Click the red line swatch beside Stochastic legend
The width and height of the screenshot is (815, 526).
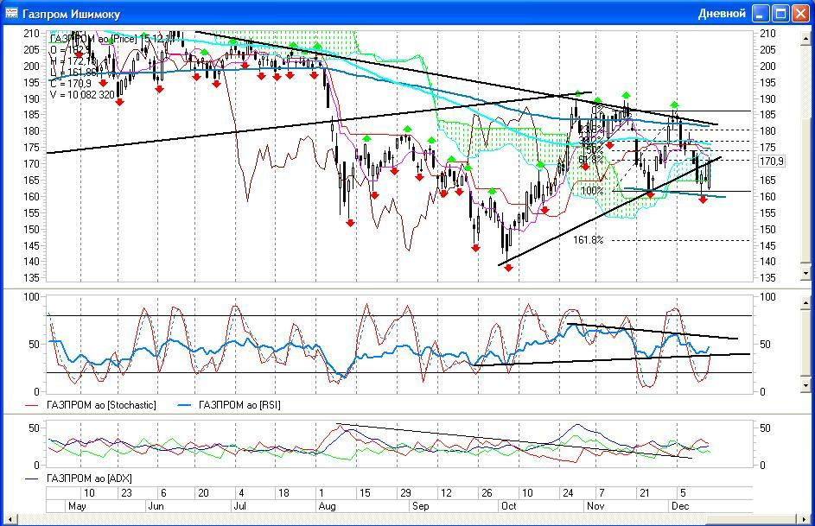click(x=32, y=405)
